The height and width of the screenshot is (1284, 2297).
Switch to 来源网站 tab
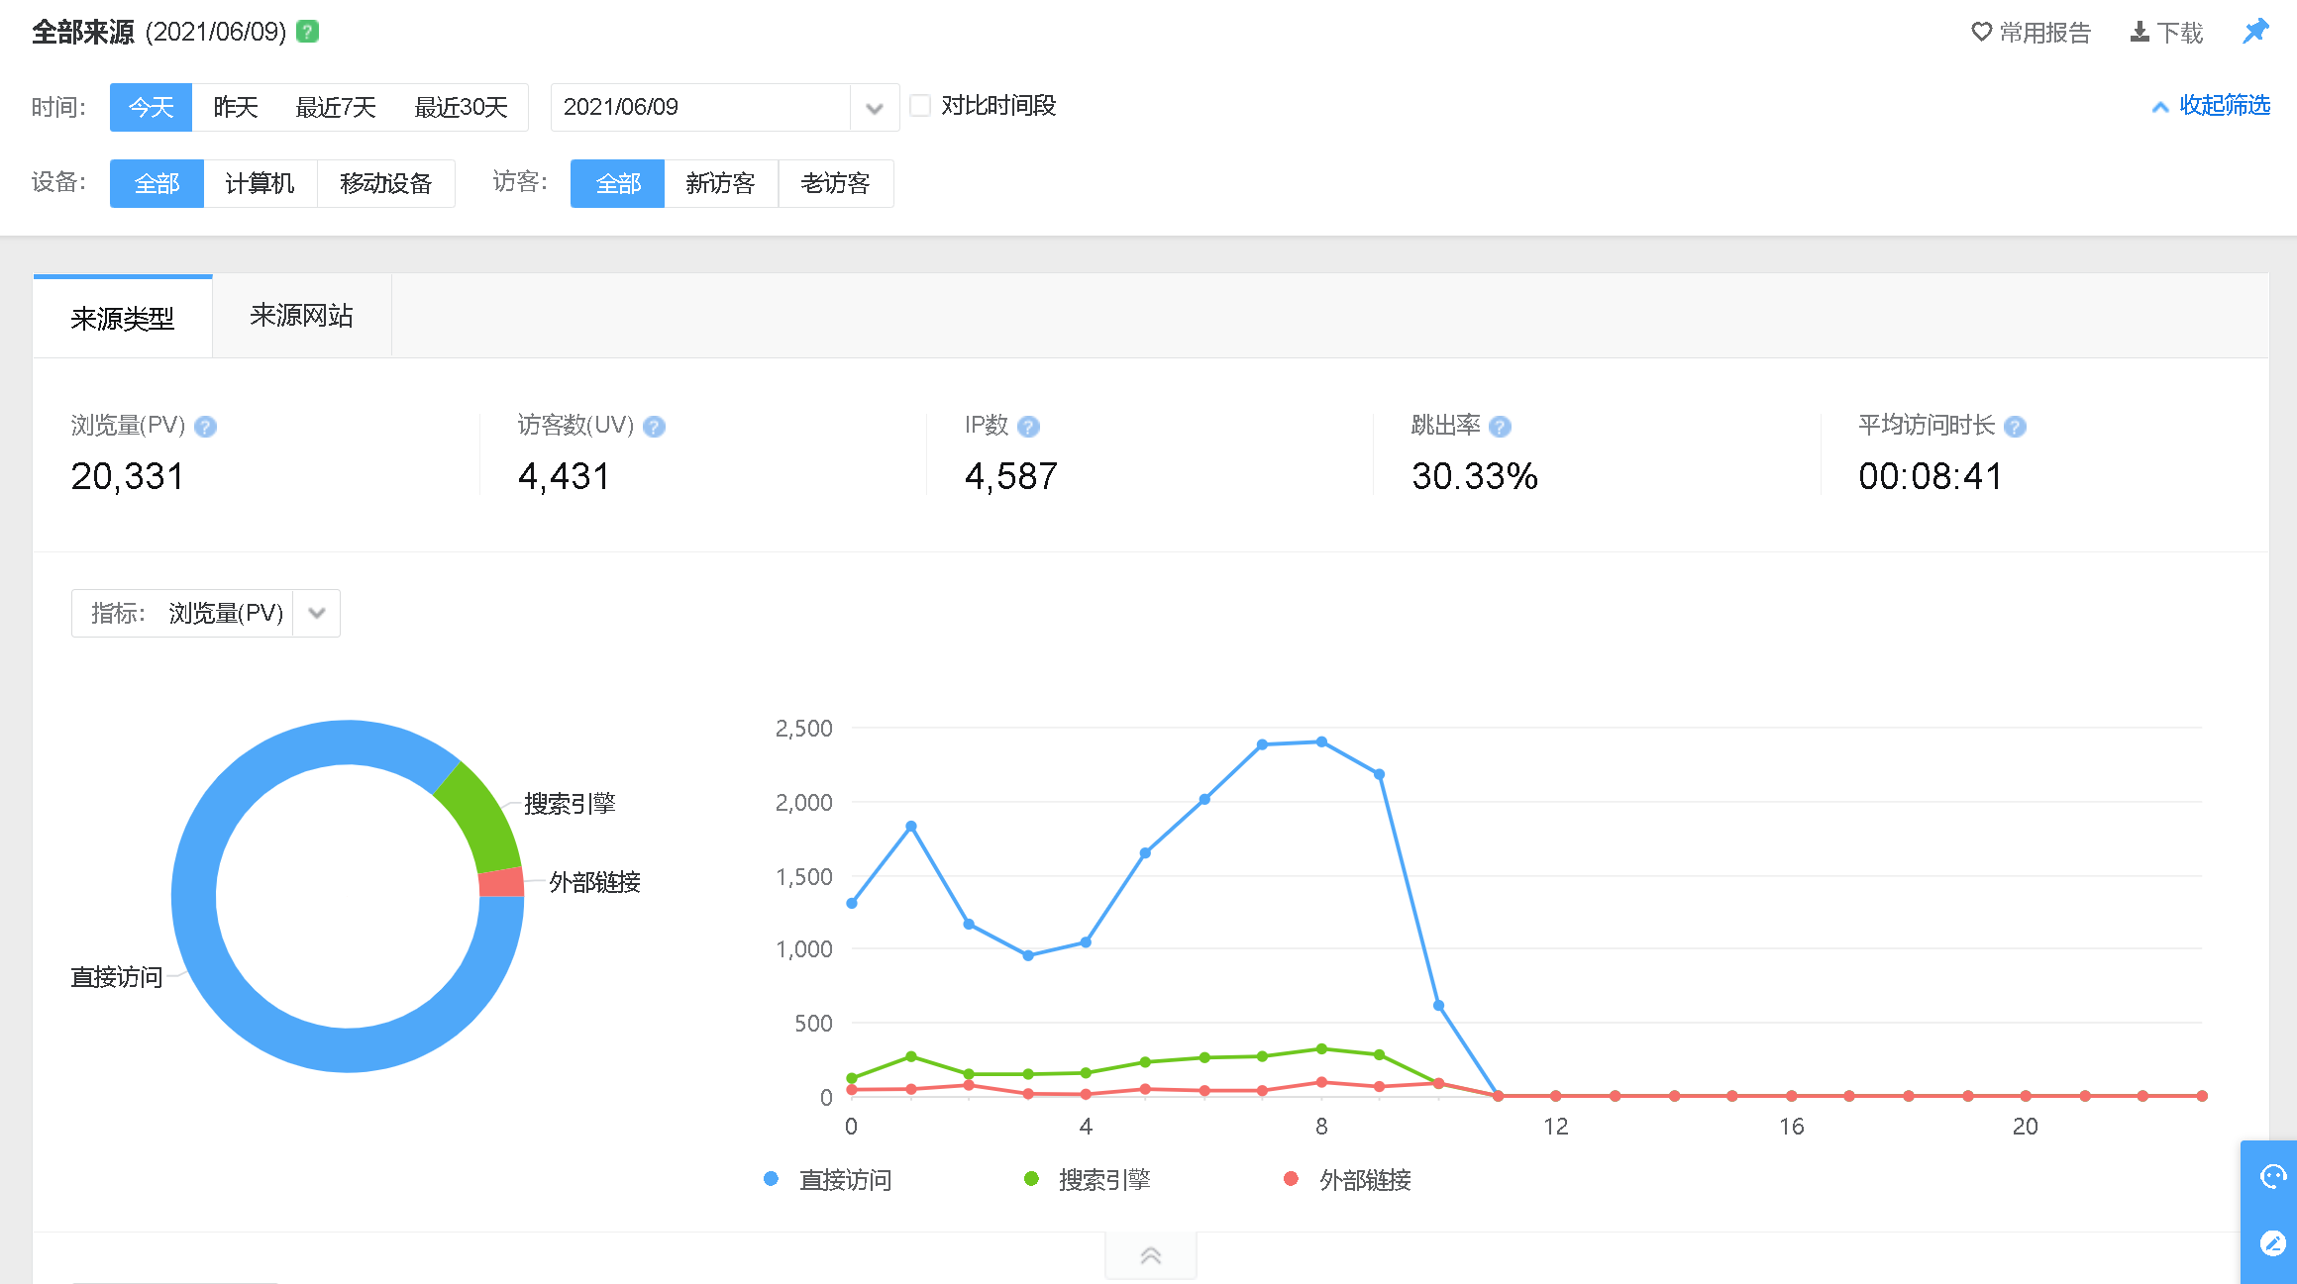point(301,316)
